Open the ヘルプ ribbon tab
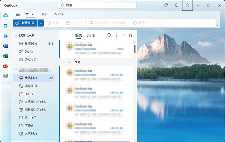This screenshot has width=225, height=142. (x=59, y=14)
